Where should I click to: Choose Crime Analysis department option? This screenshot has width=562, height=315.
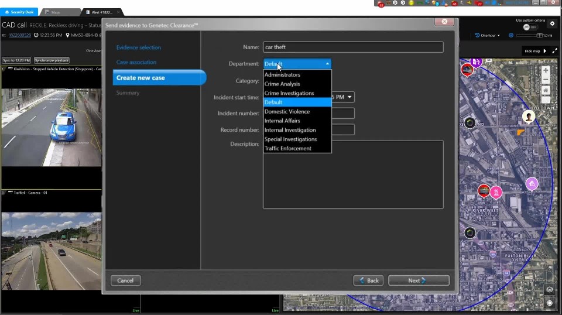(297, 84)
